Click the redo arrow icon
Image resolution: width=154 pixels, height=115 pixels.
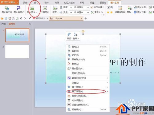click(25, 18)
